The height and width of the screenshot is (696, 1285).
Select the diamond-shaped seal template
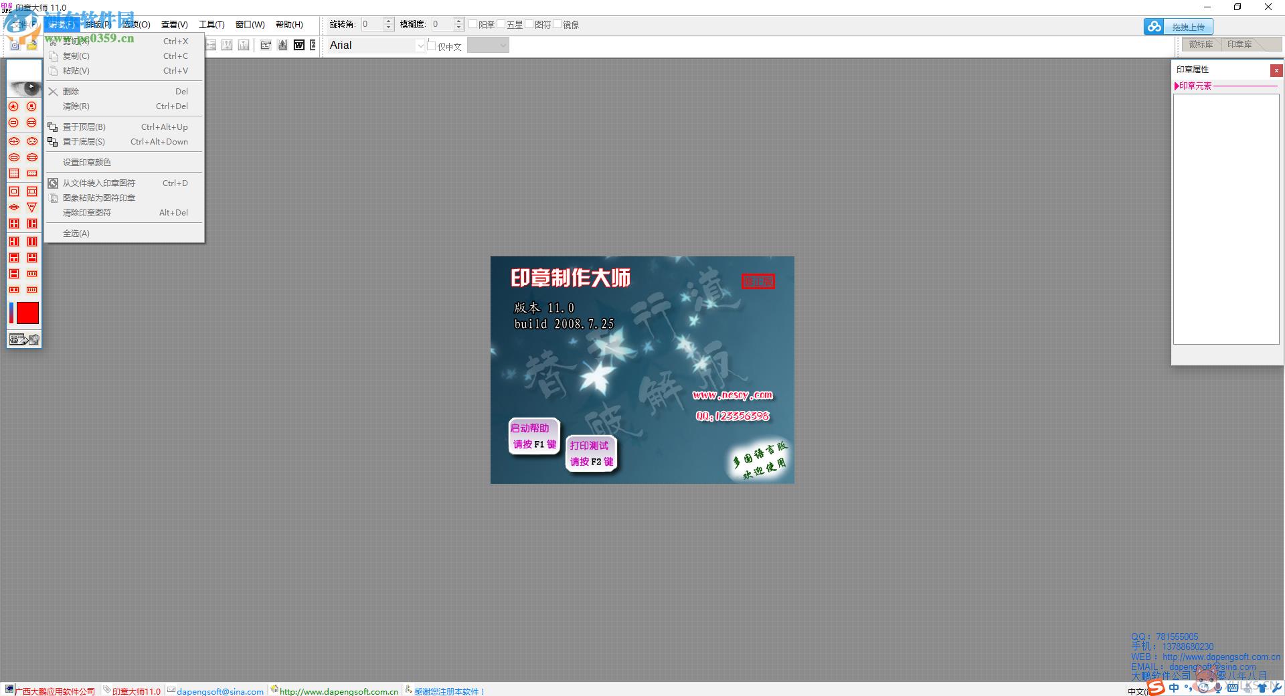click(13, 207)
